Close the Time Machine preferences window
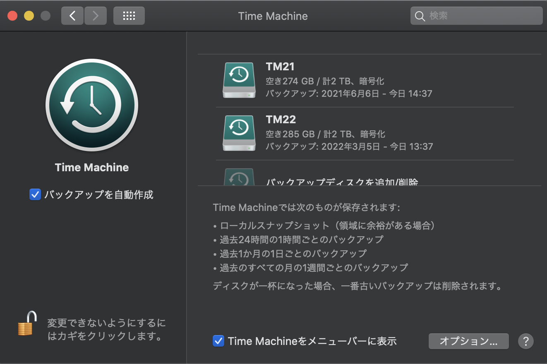547x364 pixels. tap(12, 16)
